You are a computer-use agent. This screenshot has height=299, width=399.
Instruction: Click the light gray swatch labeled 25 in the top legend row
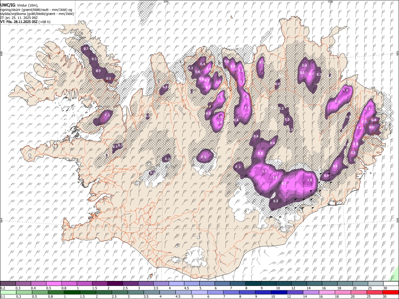(376, 284)
